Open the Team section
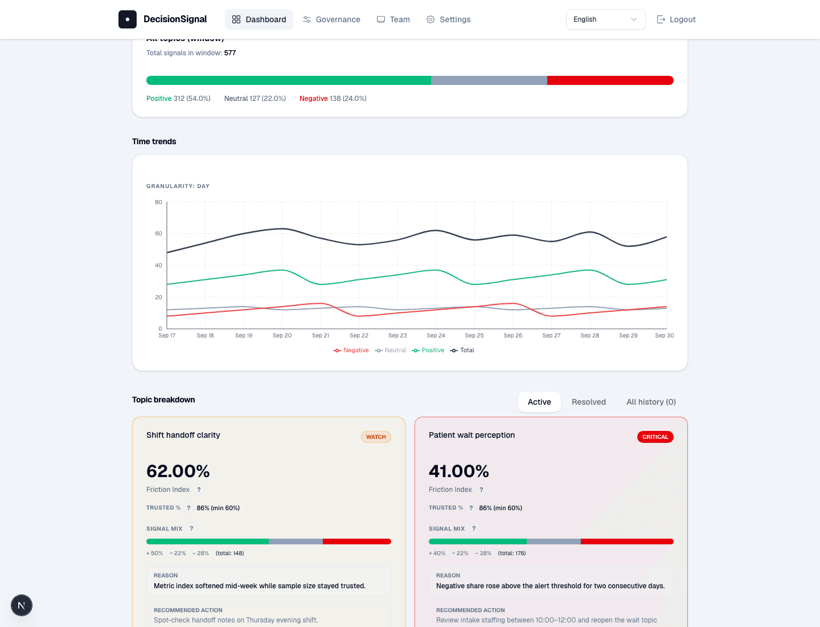The image size is (820, 627). [393, 19]
